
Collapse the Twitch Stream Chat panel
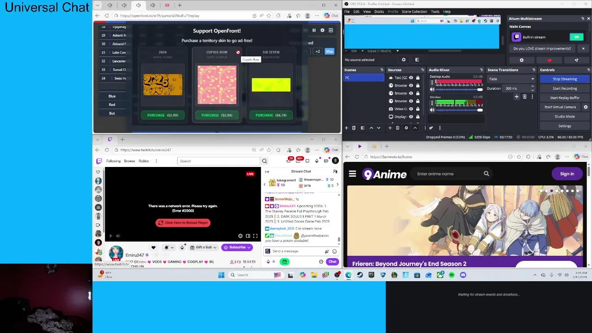click(267, 172)
